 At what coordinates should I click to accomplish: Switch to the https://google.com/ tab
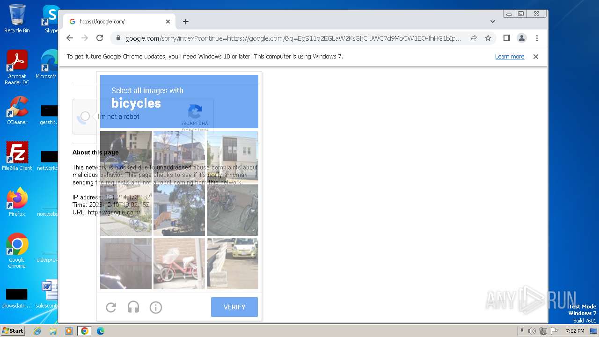coord(119,22)
